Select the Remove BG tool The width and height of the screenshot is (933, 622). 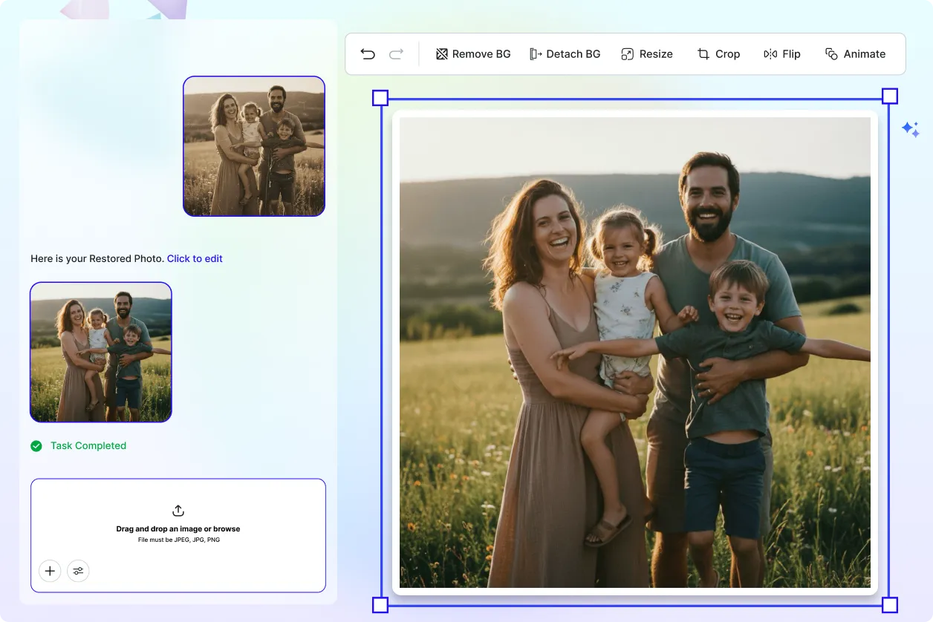tap(473, 54)
